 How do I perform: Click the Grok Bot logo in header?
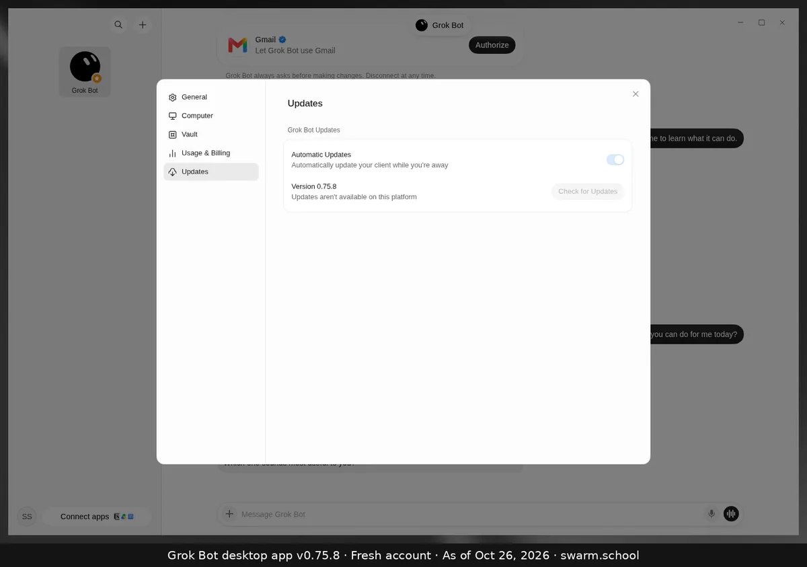[x=422, y=25]
